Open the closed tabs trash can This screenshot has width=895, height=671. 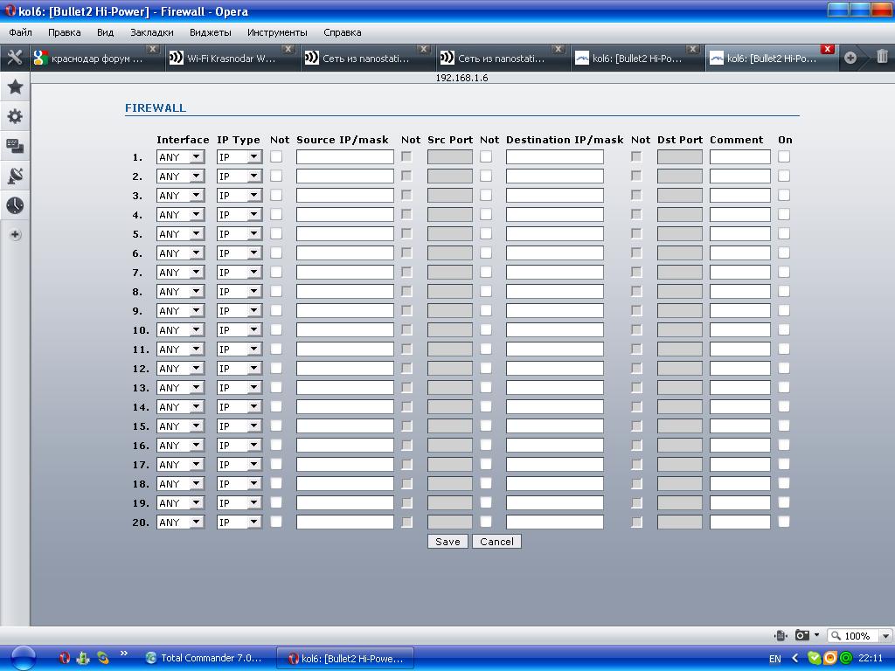[x=882, y=57]
